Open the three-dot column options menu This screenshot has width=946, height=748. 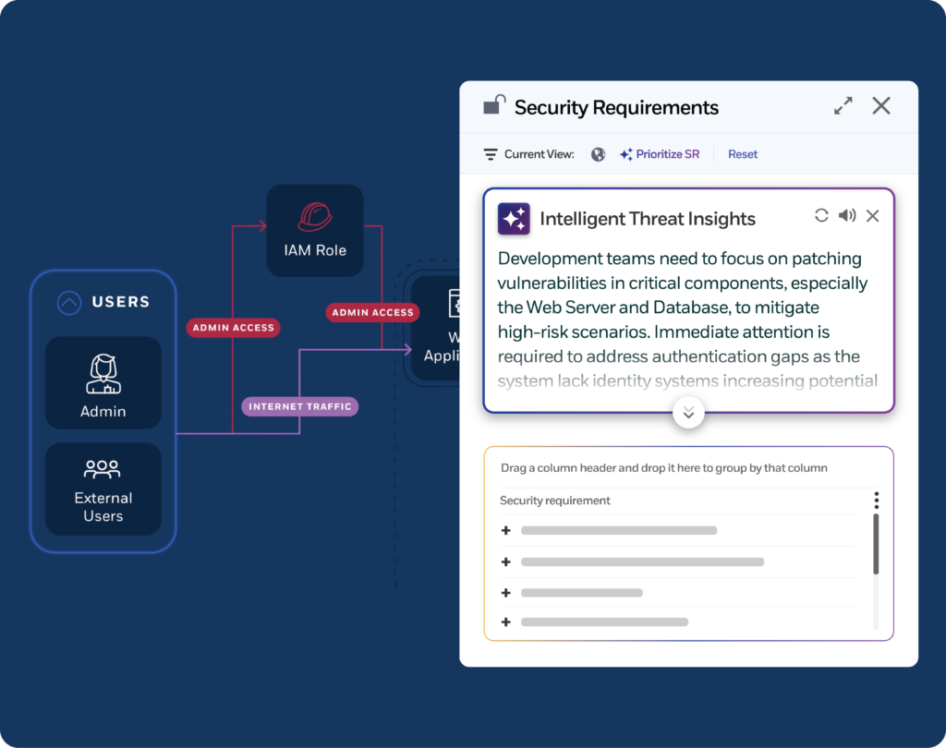(x=876, y=501)
